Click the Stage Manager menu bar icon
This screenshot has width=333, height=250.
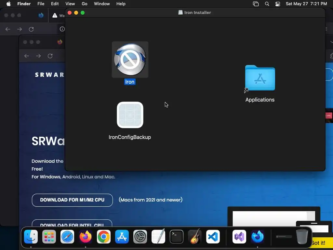point(256,4)
